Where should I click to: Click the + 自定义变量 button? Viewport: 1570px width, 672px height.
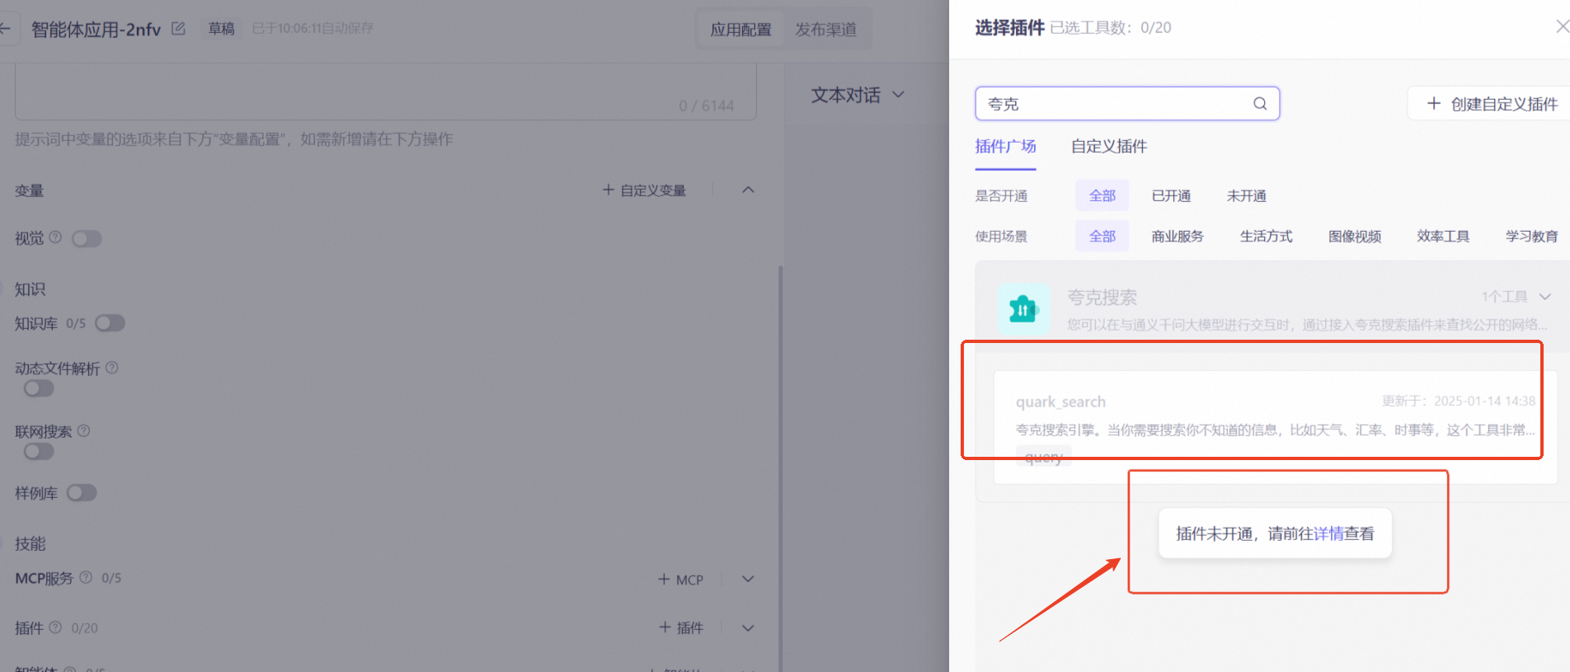pyautogui.click(x=644, y=190)
